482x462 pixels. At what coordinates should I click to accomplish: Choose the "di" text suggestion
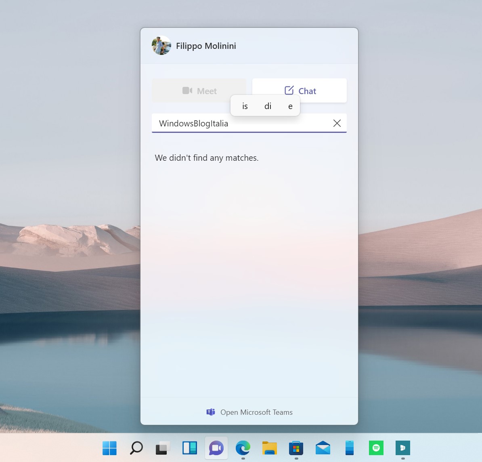[x=268, y=106]
